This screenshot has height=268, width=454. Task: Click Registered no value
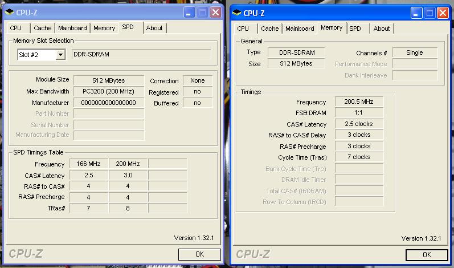tap(198, 92)
